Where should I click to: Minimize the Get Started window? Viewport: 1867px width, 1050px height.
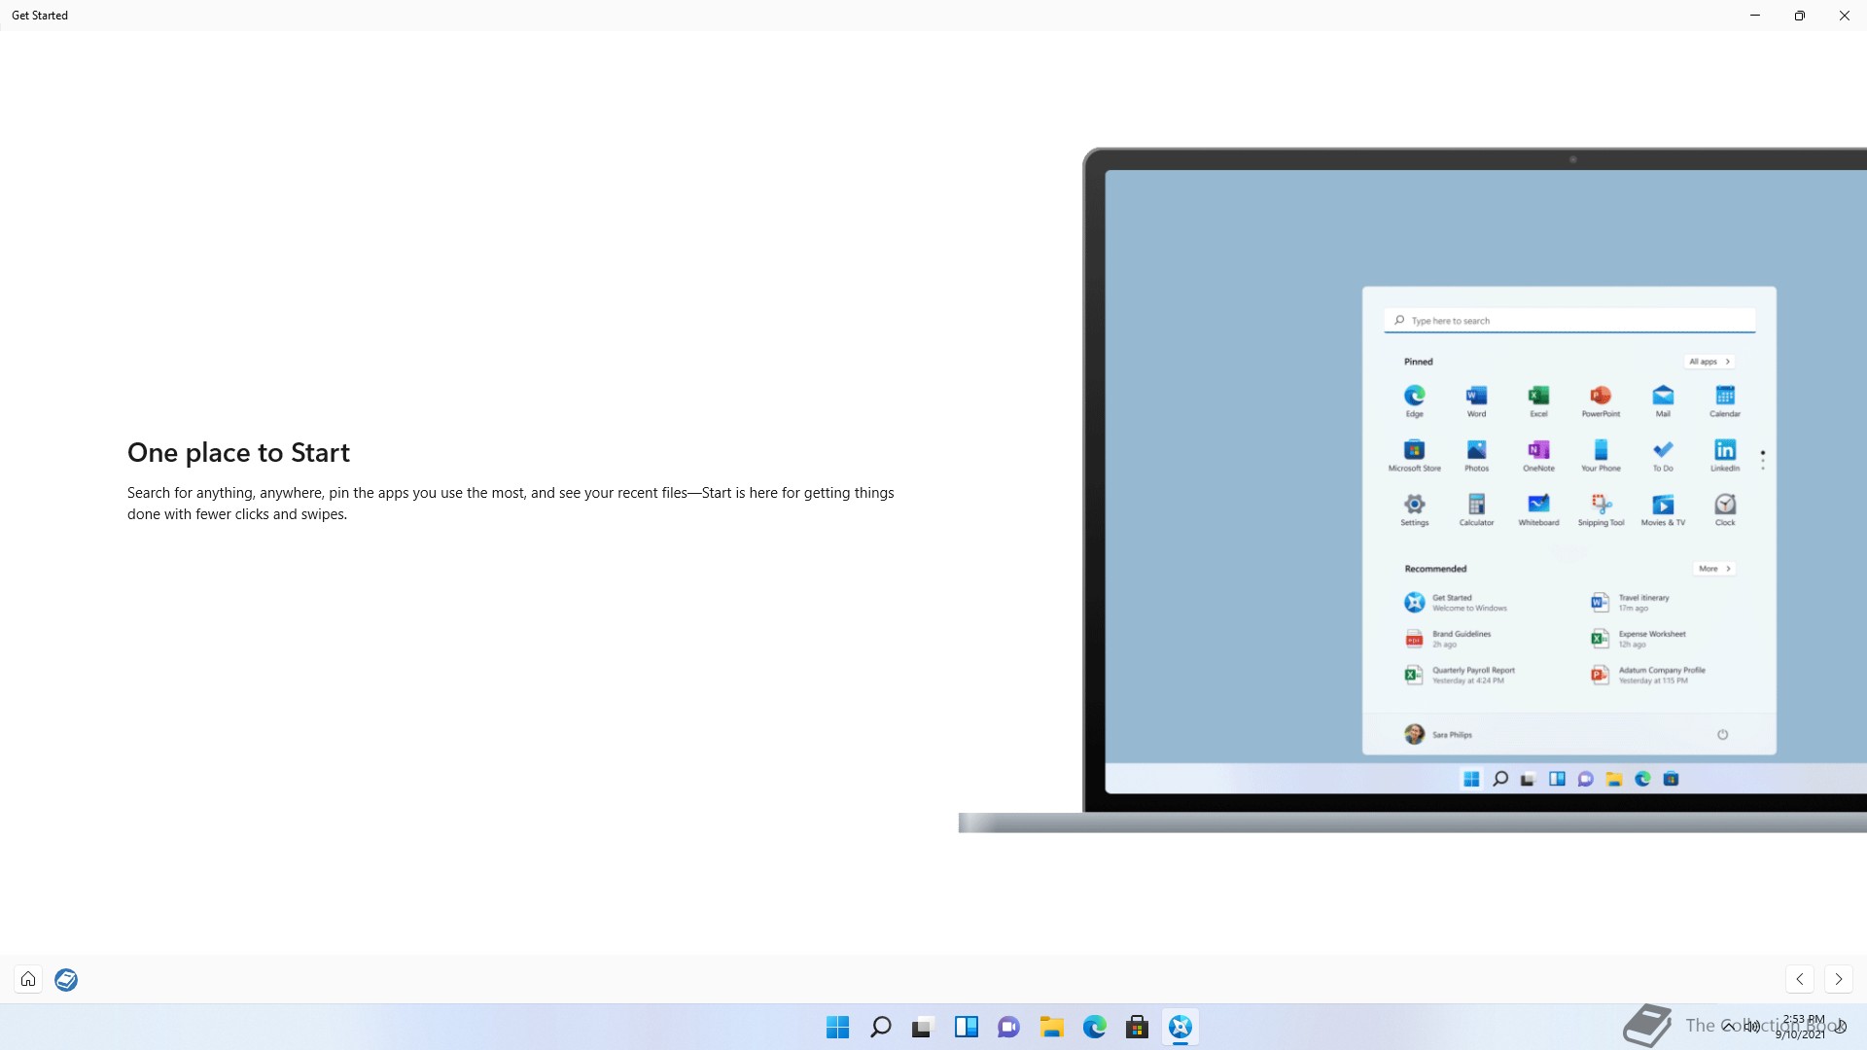click(x=1755, y=16)
